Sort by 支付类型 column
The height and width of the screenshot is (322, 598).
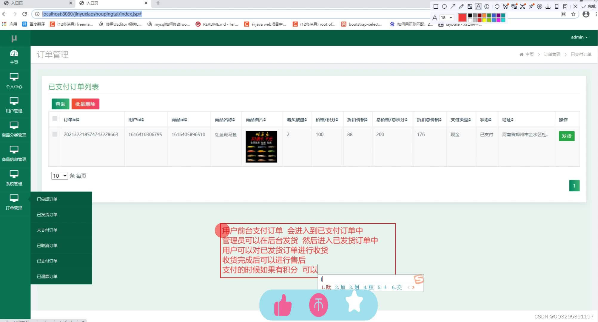461,120
